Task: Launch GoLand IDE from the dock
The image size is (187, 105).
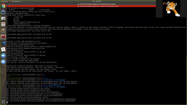Action: pyautogui.click(x=3, y=12)
